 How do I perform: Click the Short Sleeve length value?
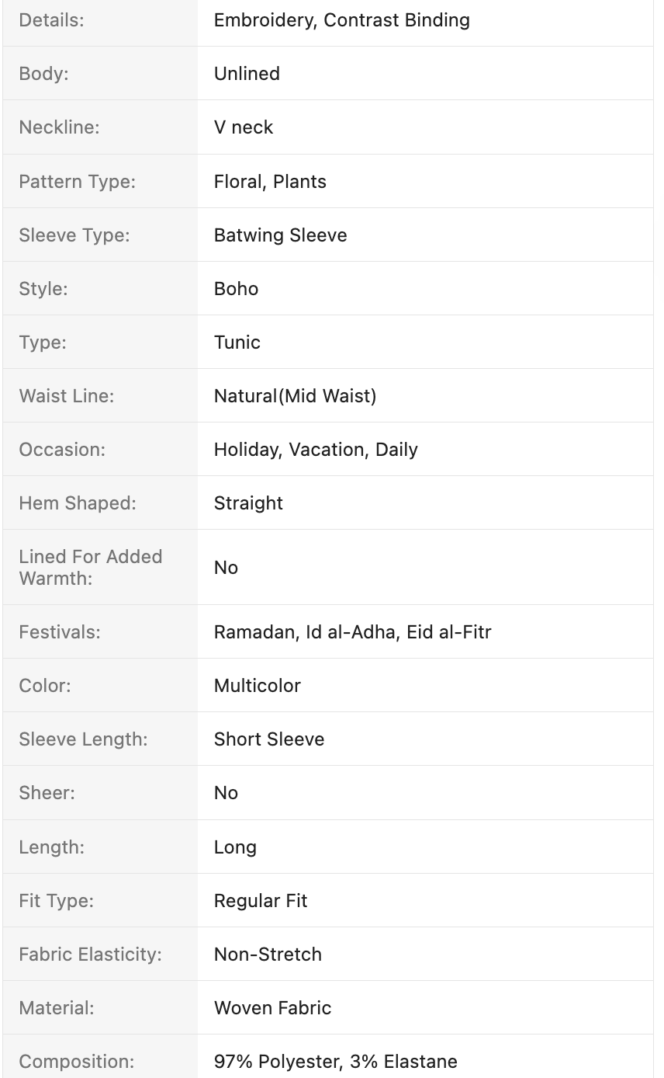tap(268, 739)
